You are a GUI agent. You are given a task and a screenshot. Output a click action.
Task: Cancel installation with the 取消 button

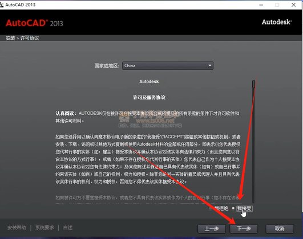click(280, 229)
